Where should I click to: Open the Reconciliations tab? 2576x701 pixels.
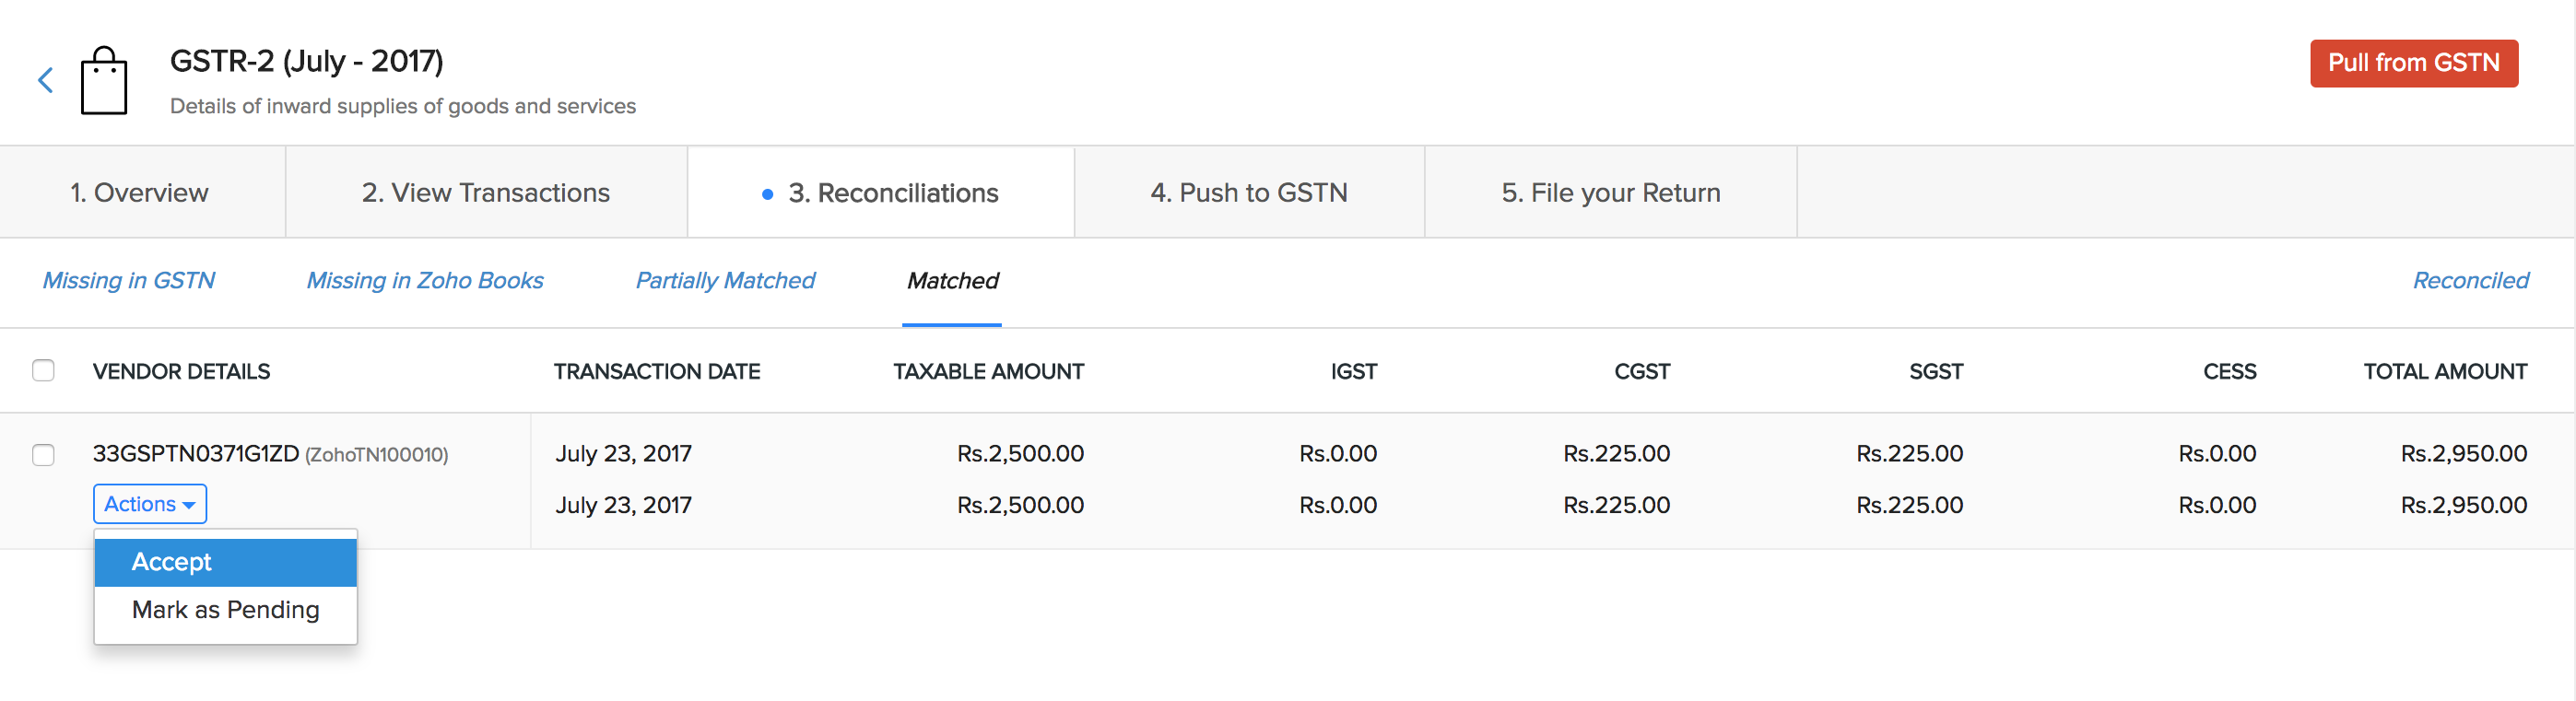pyautogui.click(x=892, y=192)
